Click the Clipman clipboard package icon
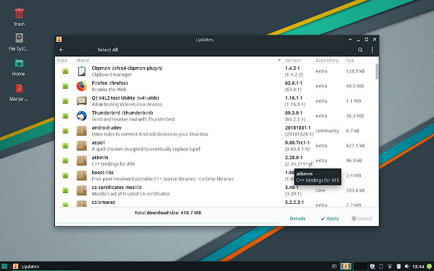This screenshot has height=271, width=434. point(81,71)
